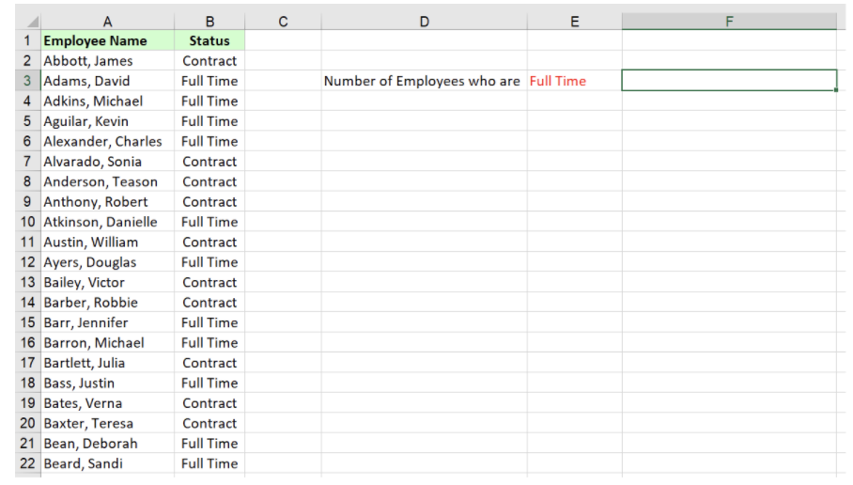Click the red Full Time cell E3
This screenshot has height=485, width=853.
click(575, 81)
